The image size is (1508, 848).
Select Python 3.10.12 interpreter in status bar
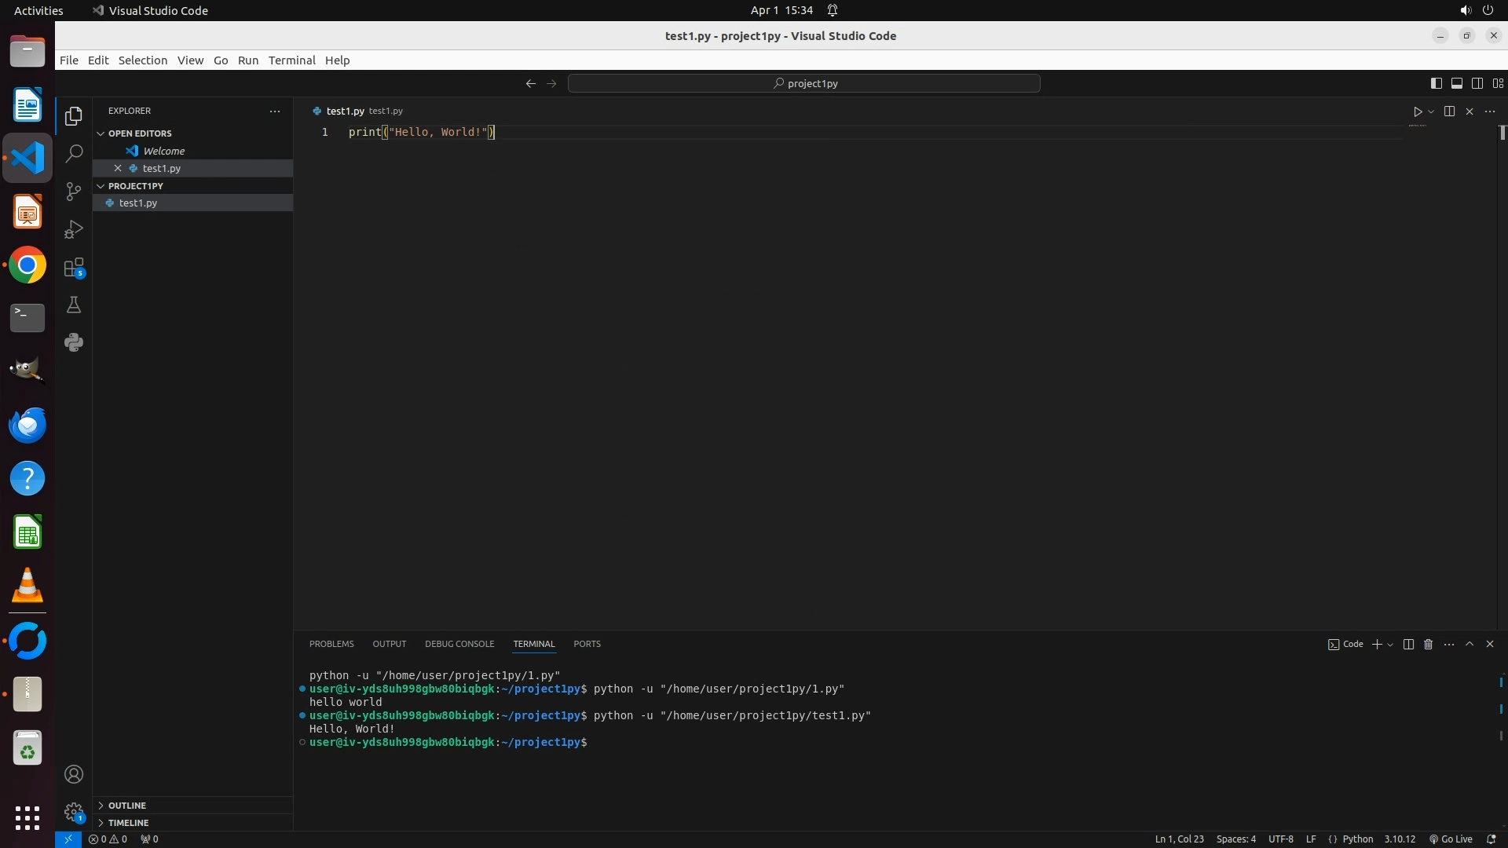[1399, 839]
